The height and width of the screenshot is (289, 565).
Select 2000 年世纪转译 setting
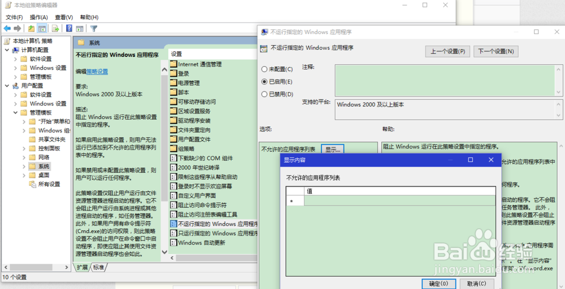click(x=198, y=167)
